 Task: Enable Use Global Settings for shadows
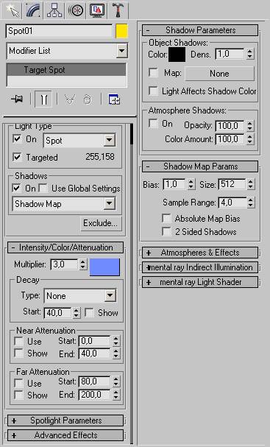[43, 188]
